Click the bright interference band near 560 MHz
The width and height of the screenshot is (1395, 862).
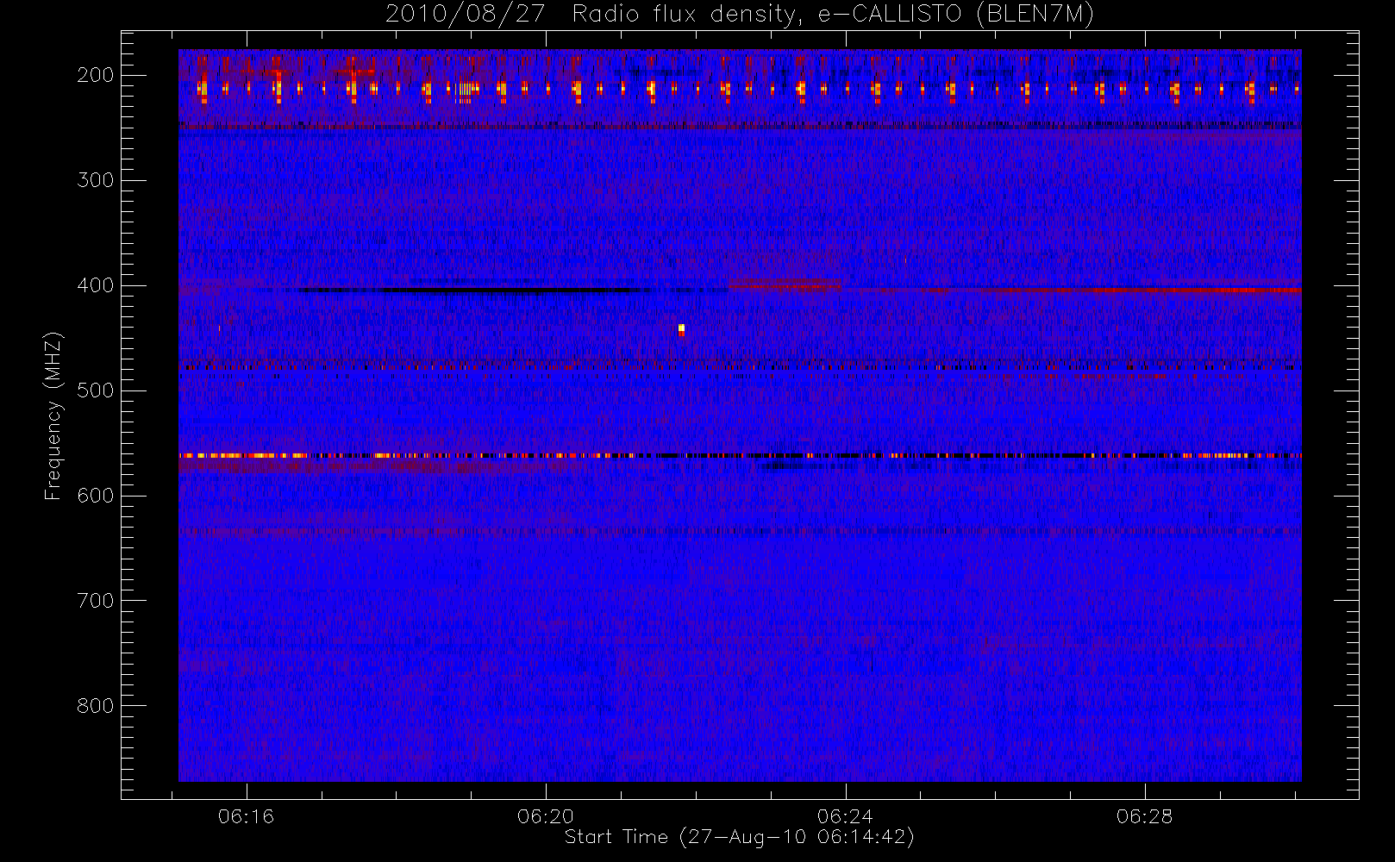740,455
